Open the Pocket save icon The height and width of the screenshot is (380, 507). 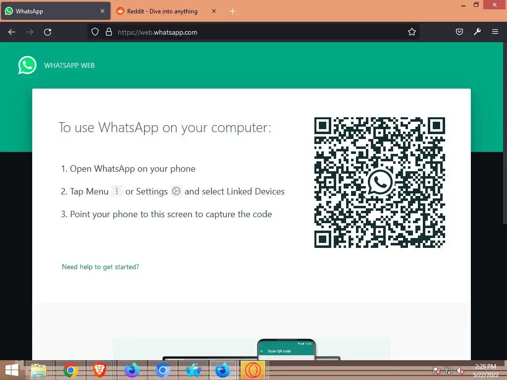(459, 32)
